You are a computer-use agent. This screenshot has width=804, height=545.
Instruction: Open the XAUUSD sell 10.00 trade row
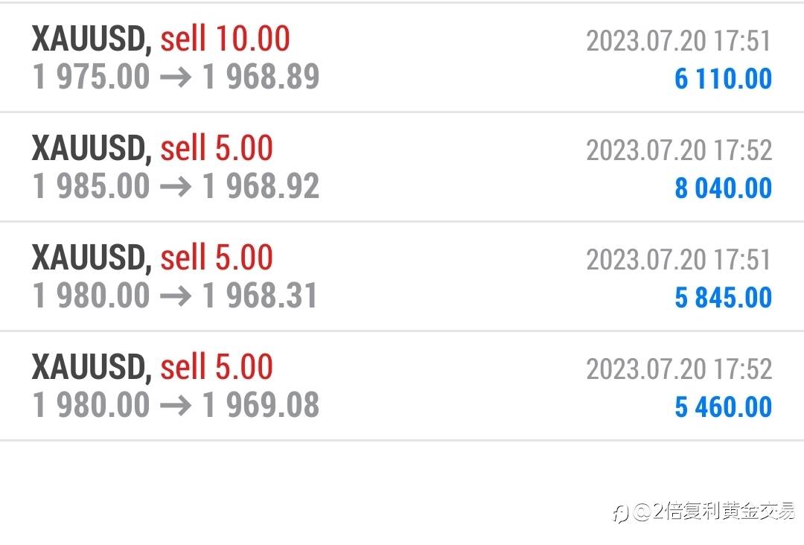click(x=402, y=57)
